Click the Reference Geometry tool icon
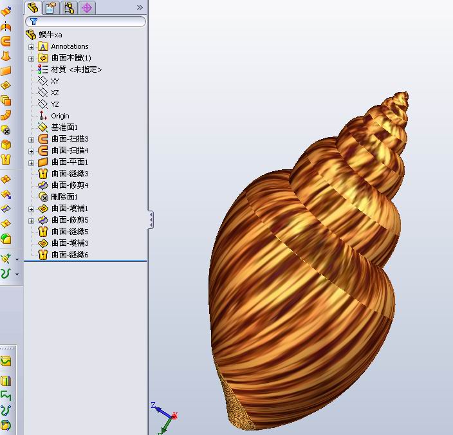 pos(6,259)
